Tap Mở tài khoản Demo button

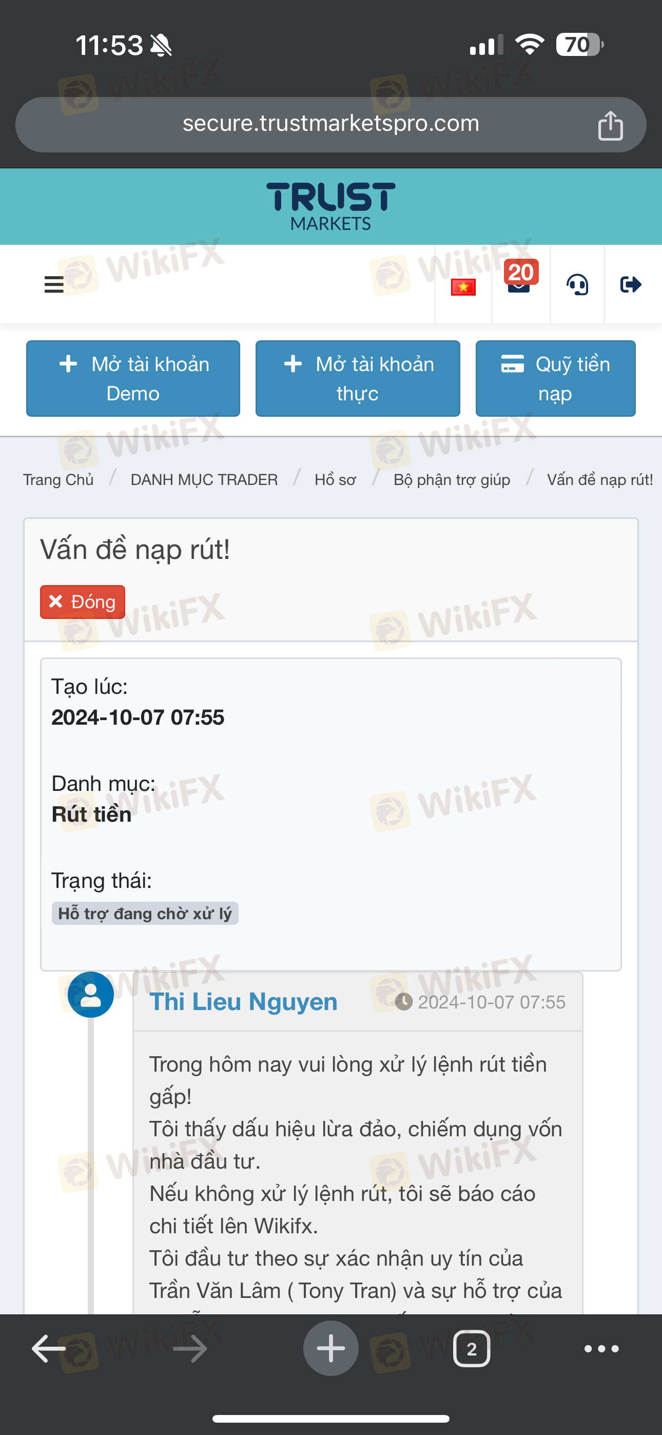pyautogui.click(x=133, y=378)
